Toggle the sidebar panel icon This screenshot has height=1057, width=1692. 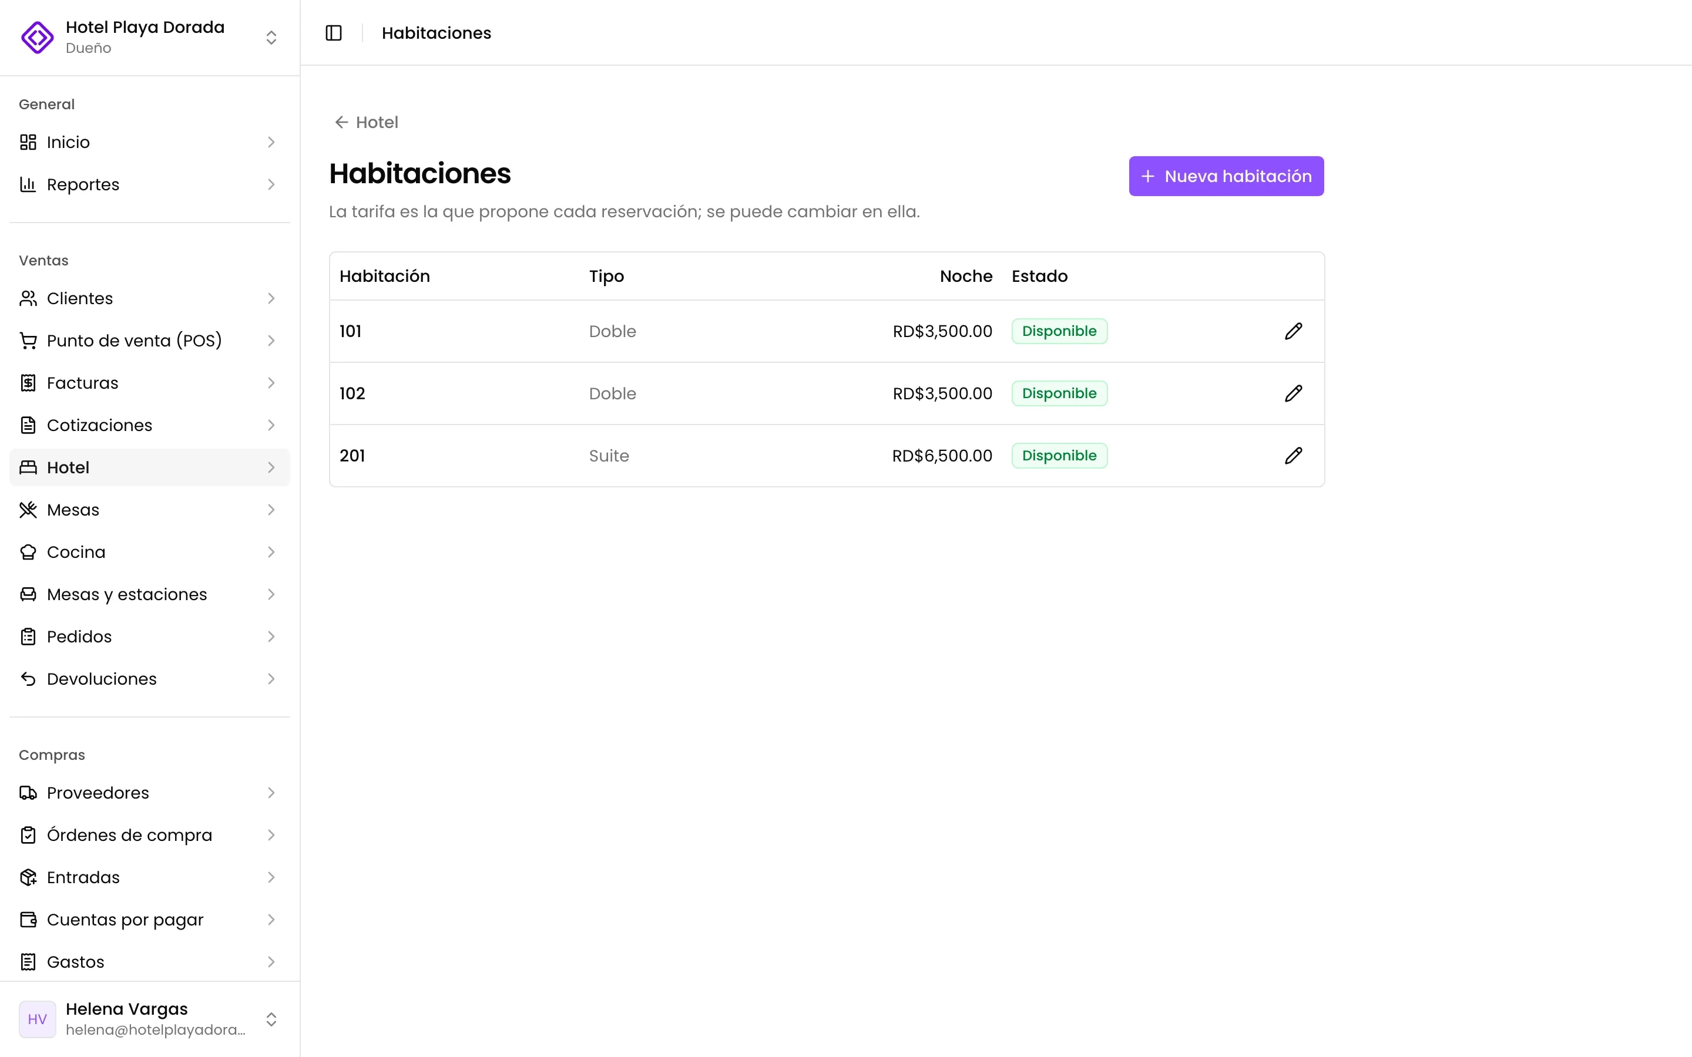coord(334,33)
